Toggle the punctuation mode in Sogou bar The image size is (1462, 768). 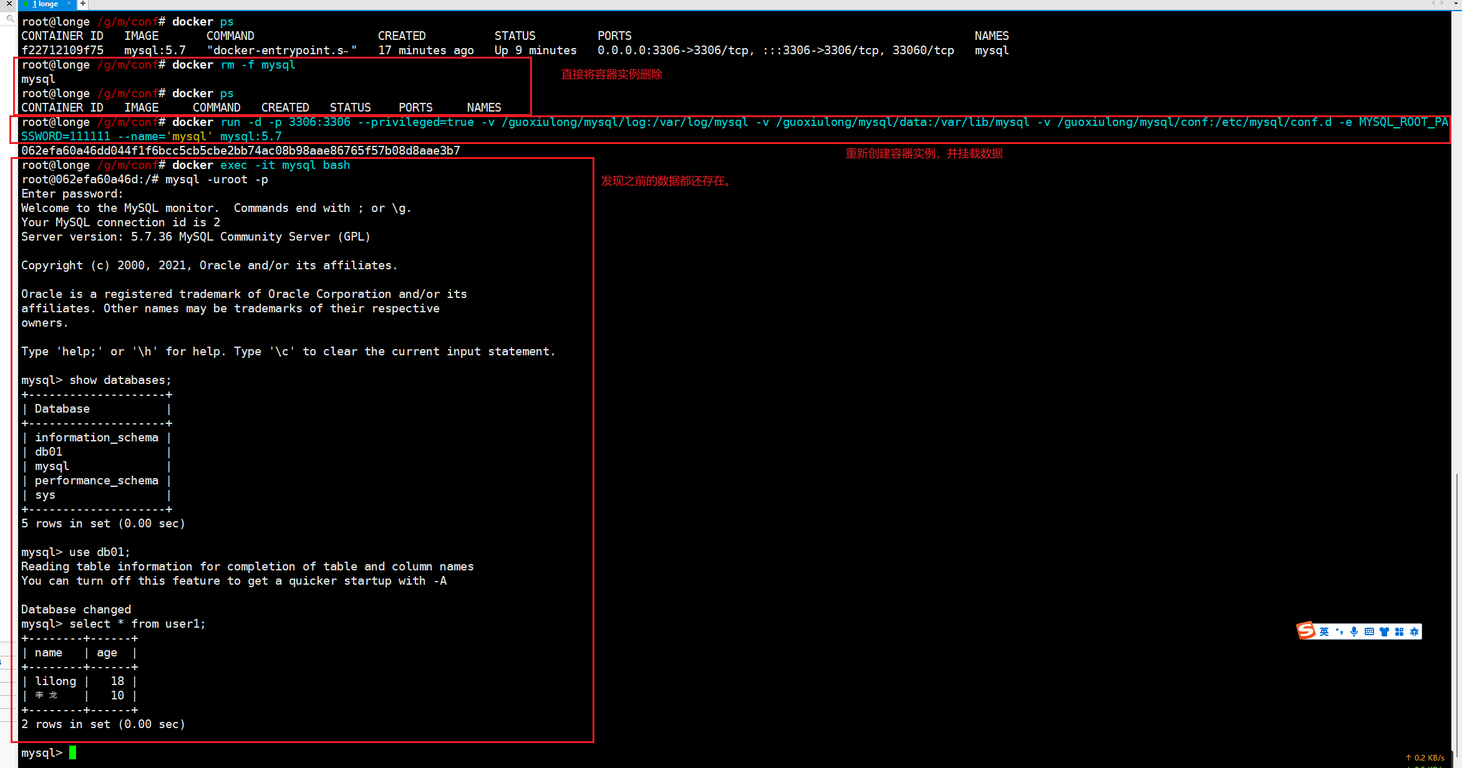pyautogui.click(x=1339, y=631)
